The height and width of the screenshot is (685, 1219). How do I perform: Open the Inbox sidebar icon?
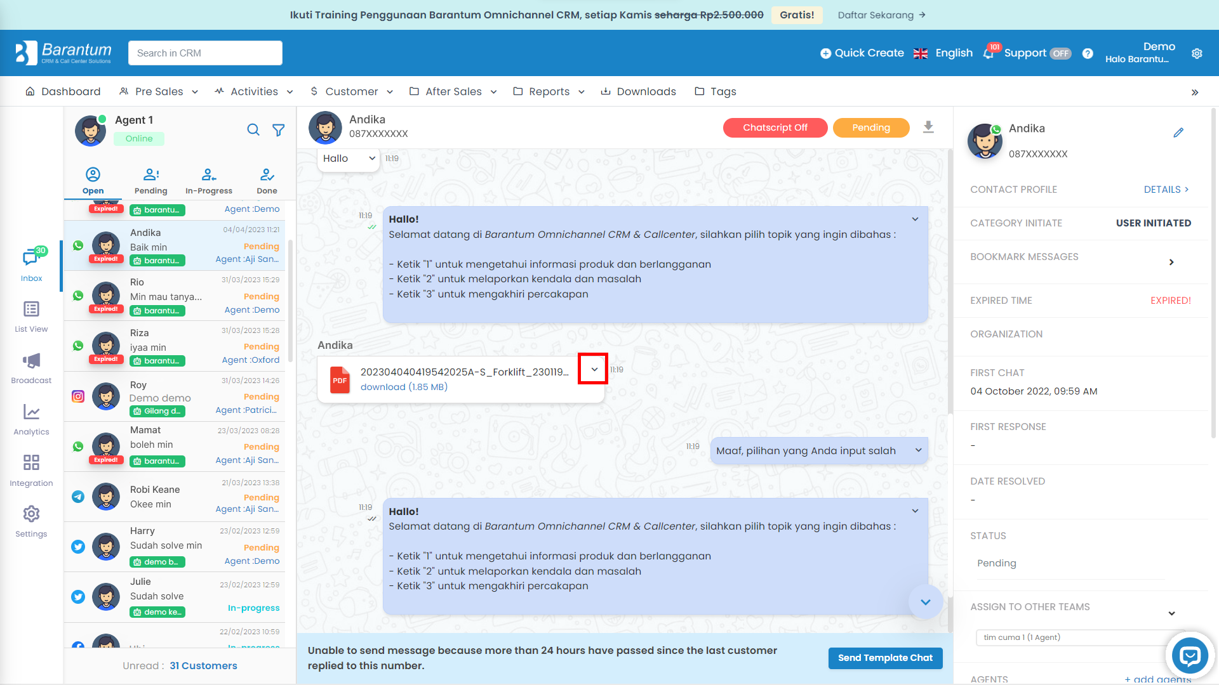pos(31,264)
